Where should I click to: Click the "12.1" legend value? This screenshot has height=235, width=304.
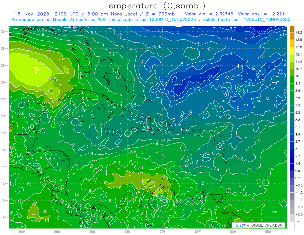click(x=298, y=54)
